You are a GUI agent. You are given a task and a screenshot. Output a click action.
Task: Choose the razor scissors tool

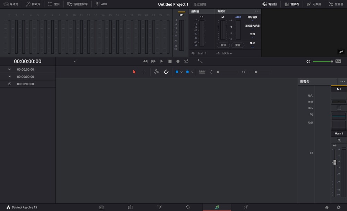click(x=156, y=72)
